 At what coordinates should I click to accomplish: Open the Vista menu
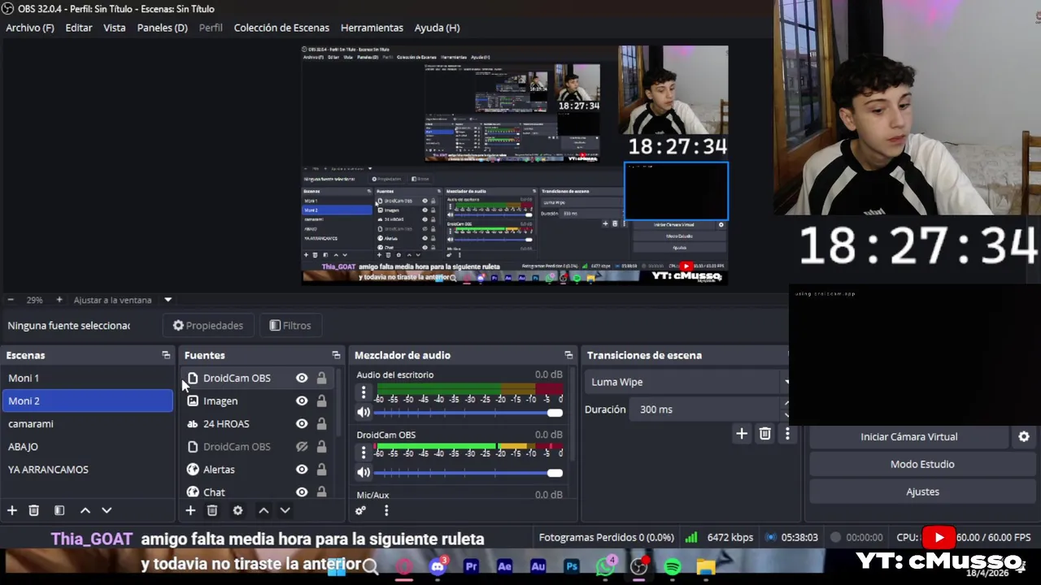coord(115,28)
